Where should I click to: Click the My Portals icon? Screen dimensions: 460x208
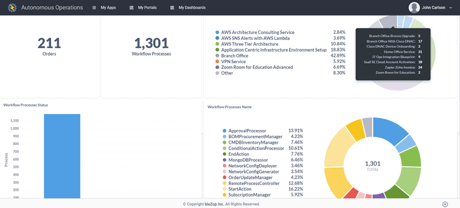click(132, 8)
